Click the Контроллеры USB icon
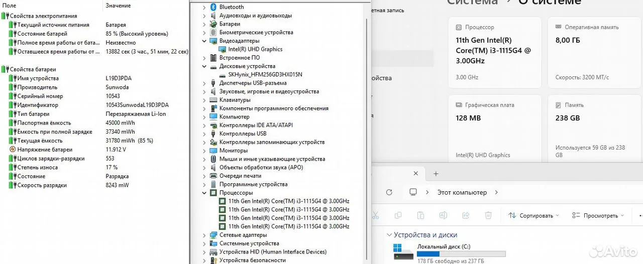Image resolution: width=643 pixels, height=264 pixels. [213, 134]
